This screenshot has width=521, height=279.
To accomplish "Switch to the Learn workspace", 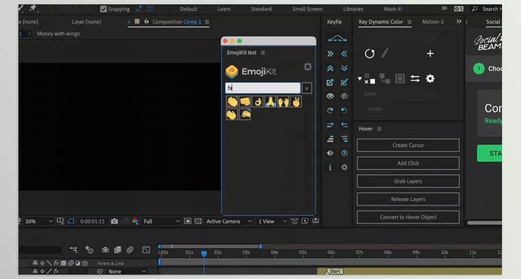I will coord(224,9).
